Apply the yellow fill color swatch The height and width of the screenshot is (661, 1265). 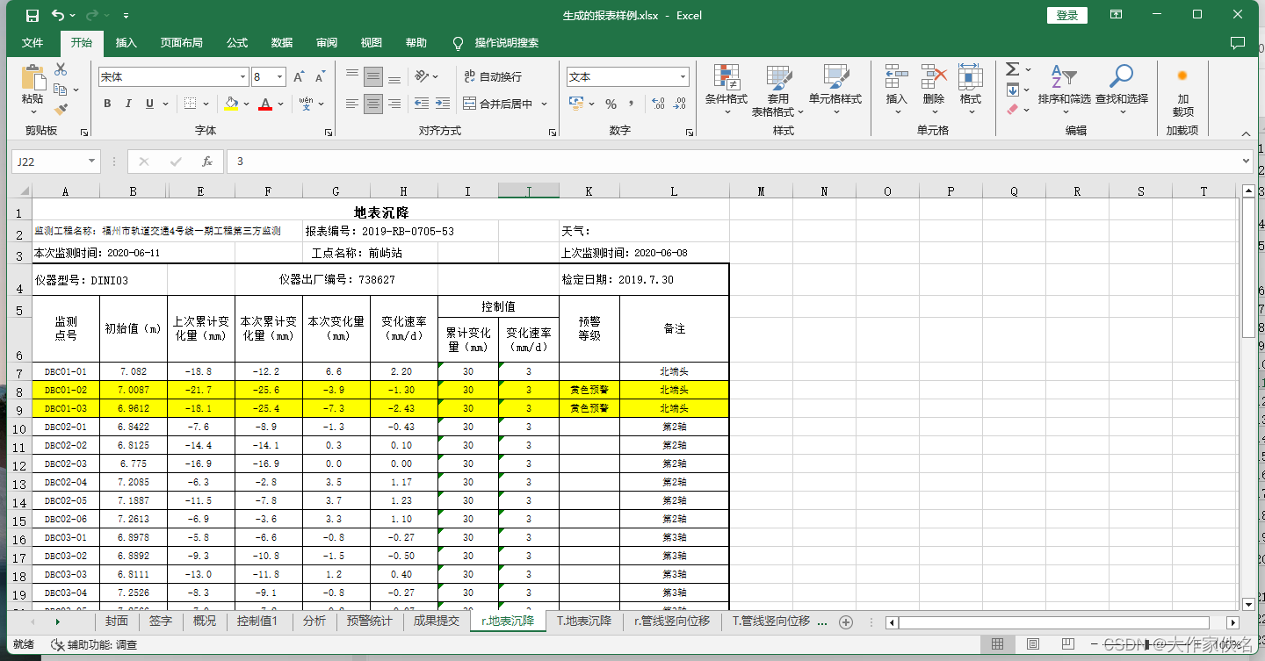232,104
